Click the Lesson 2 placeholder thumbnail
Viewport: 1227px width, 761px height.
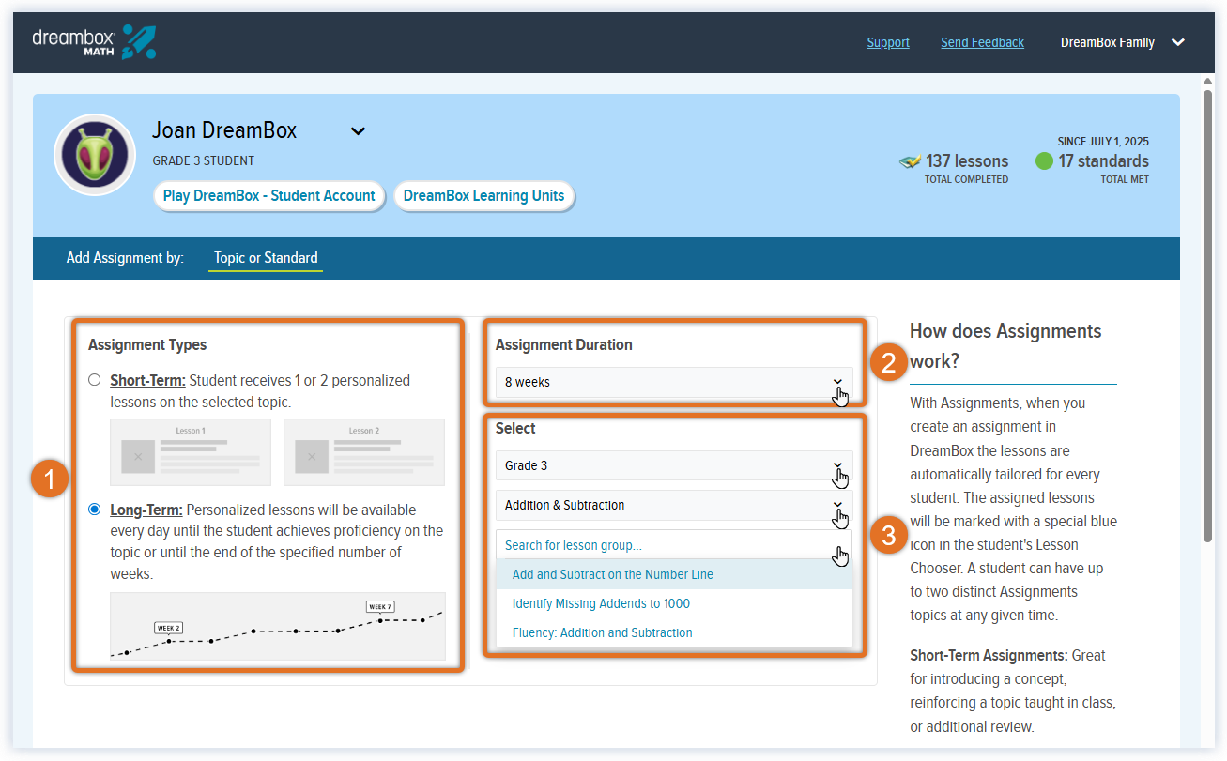364,451
